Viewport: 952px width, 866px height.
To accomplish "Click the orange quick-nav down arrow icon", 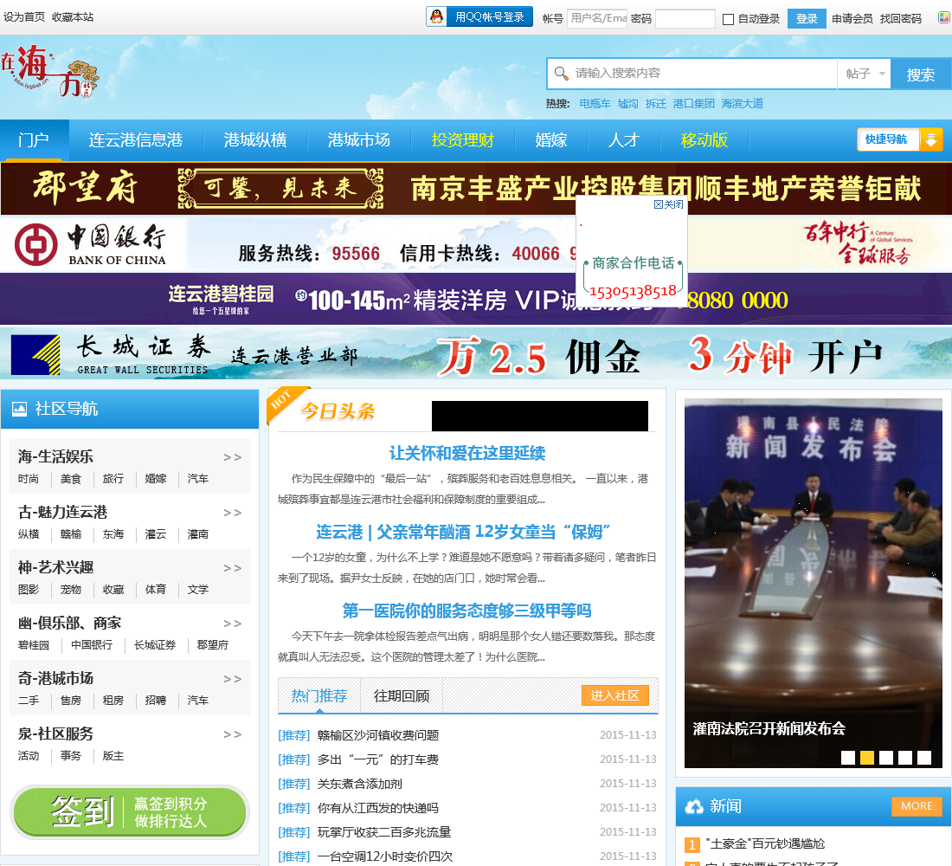I will click(x=930, y=139).
